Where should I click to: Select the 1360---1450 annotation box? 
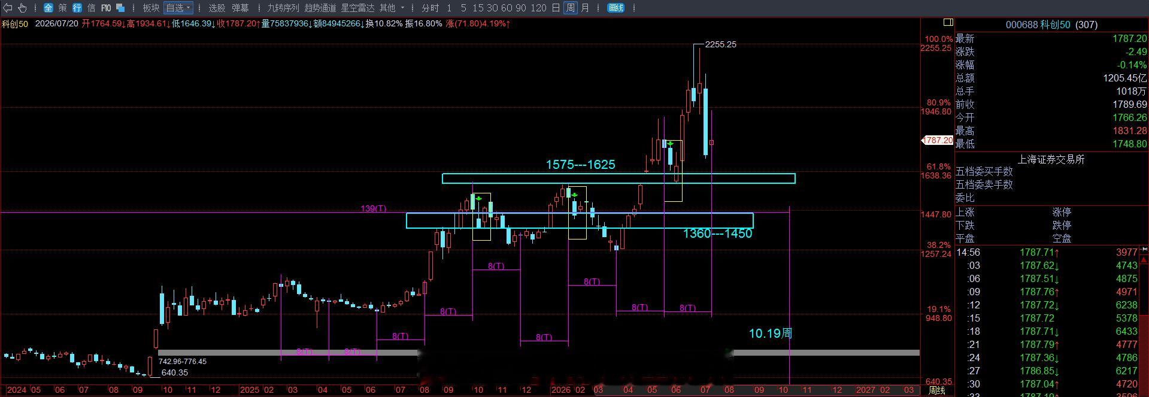pos(580,220)
